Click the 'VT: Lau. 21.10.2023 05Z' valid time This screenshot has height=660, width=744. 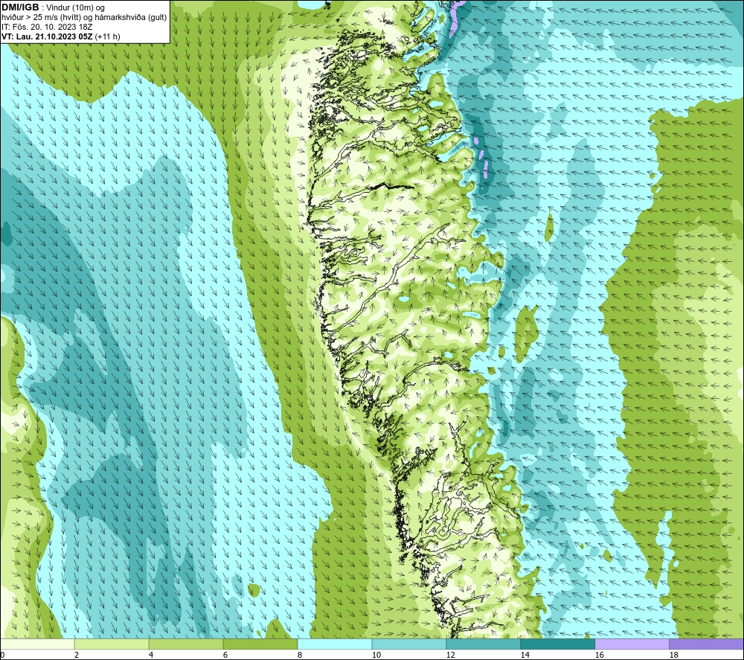tap(48, 36)
